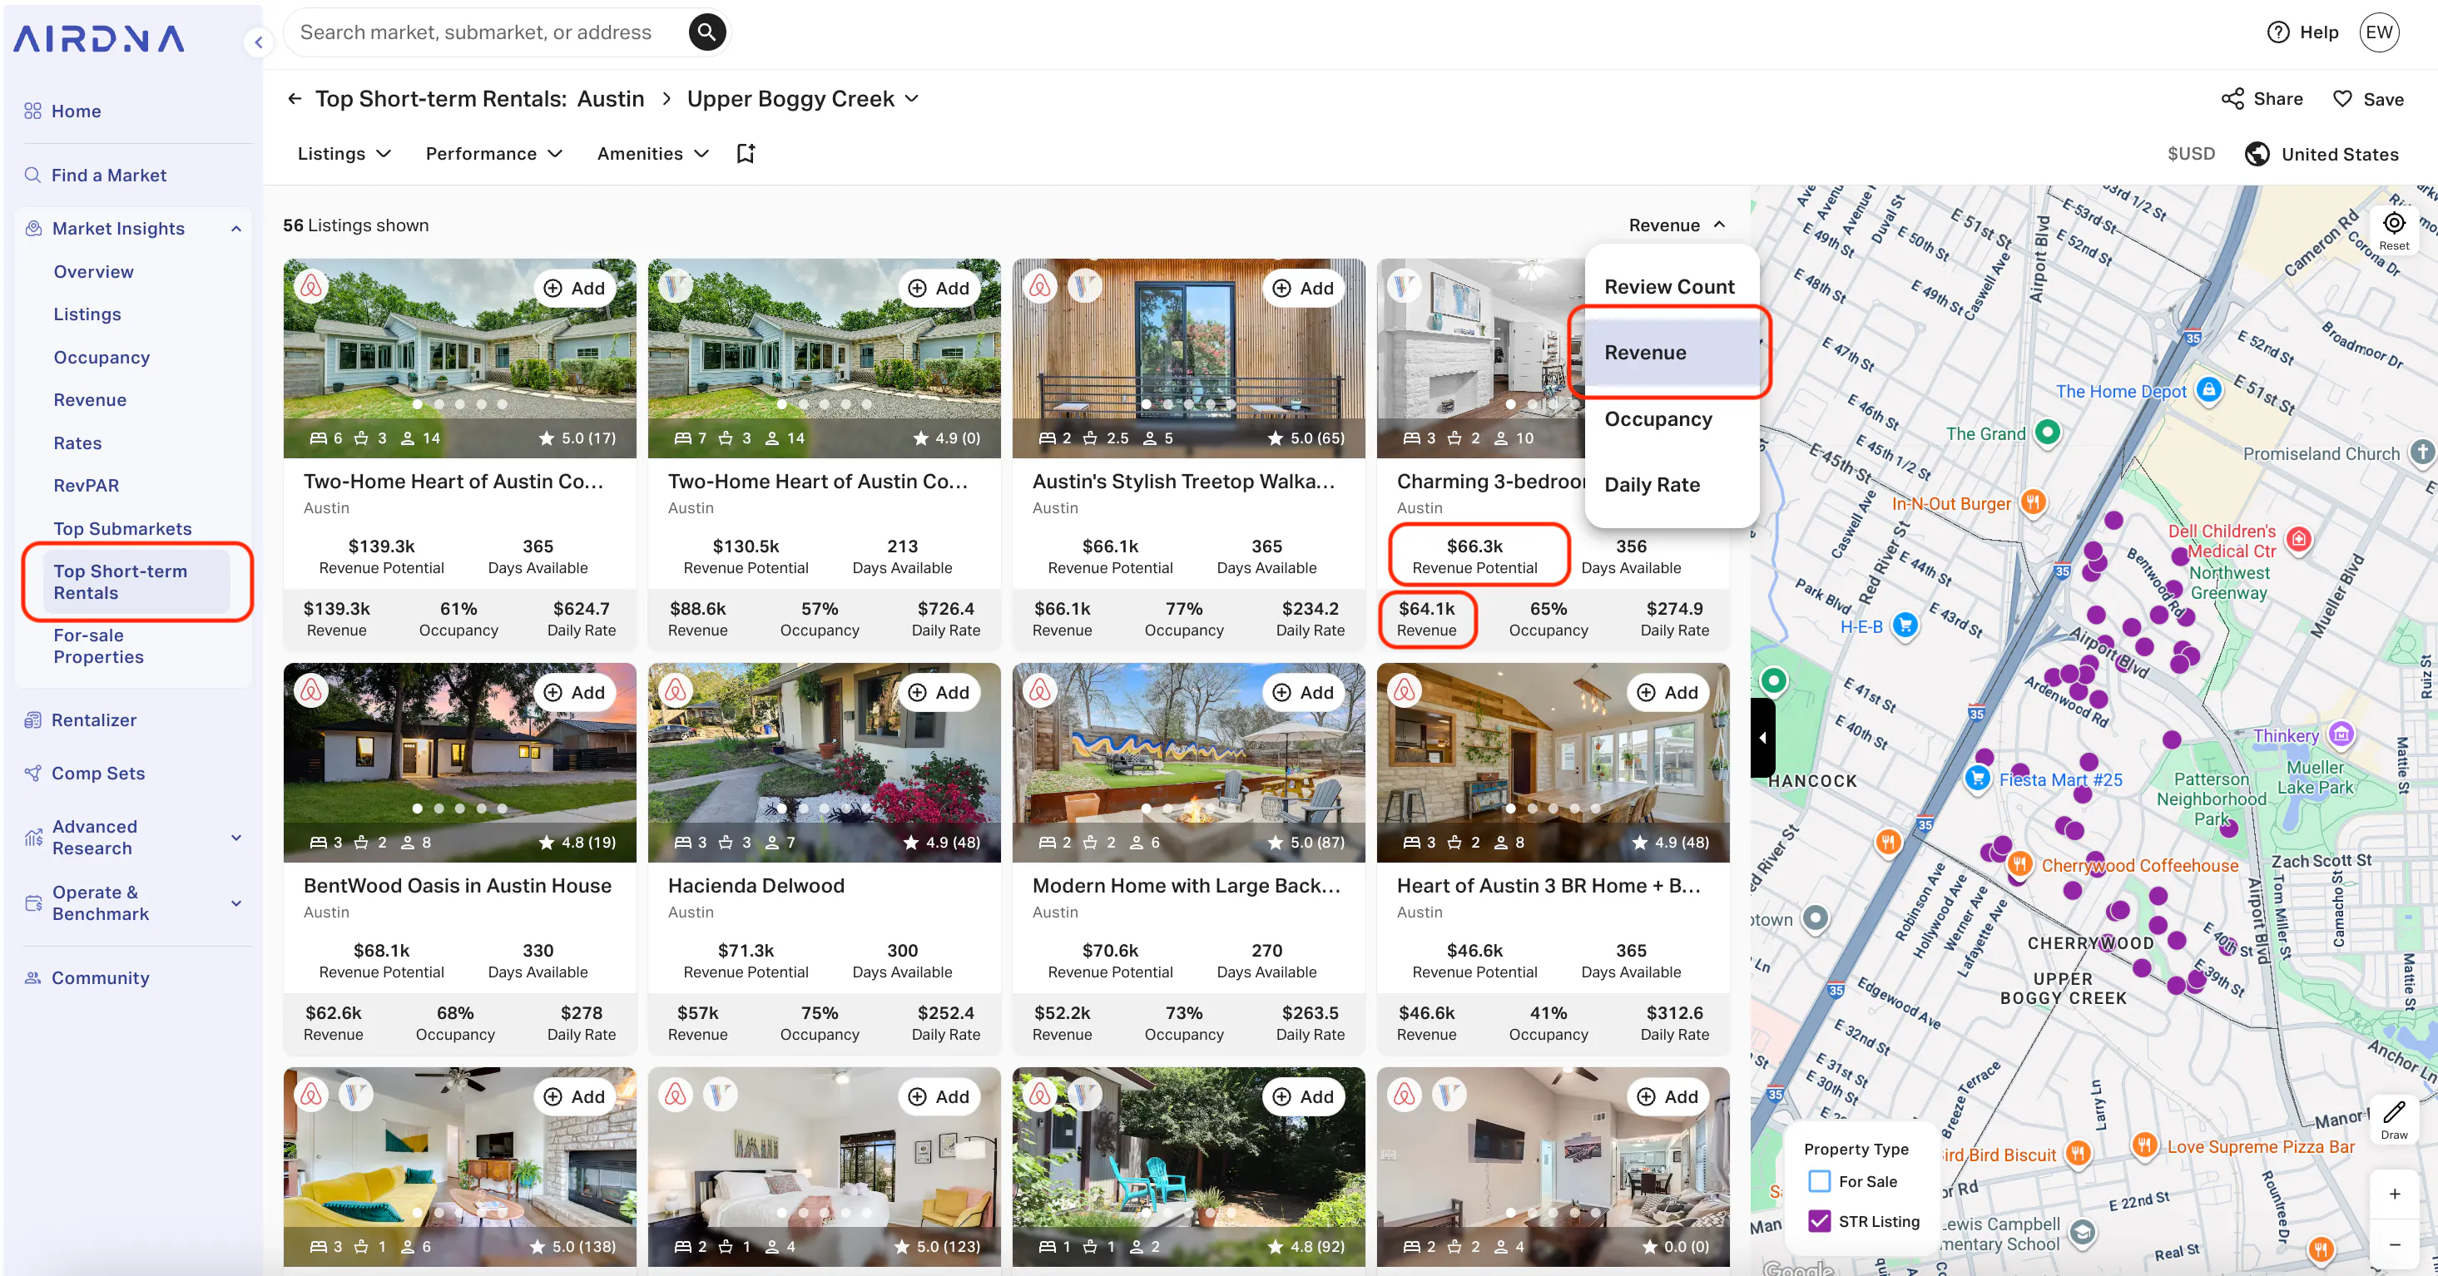Open Comp Sets in sidebar

coord(97,773)
